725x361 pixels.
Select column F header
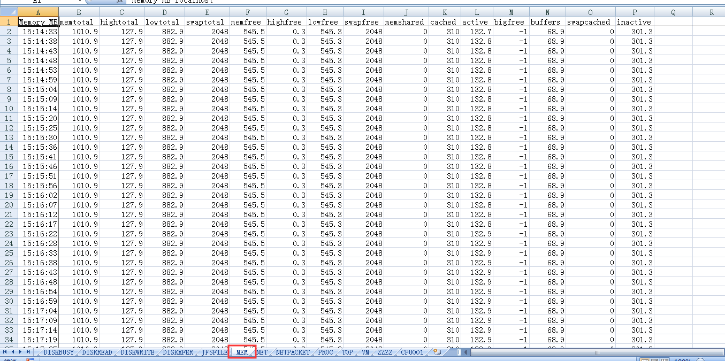tap(247, 12)
